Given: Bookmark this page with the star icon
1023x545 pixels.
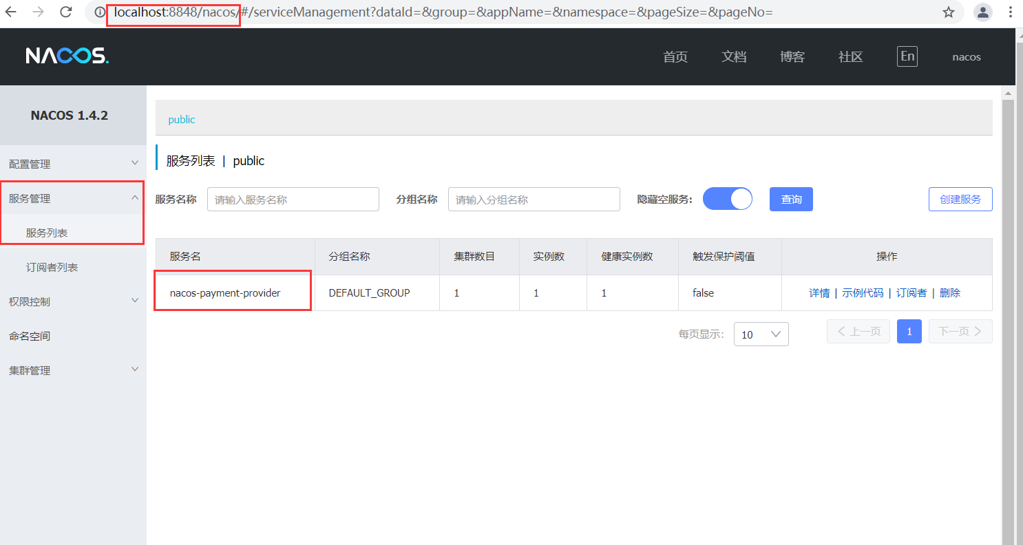Looking at the screenshot, I should 949,12.
